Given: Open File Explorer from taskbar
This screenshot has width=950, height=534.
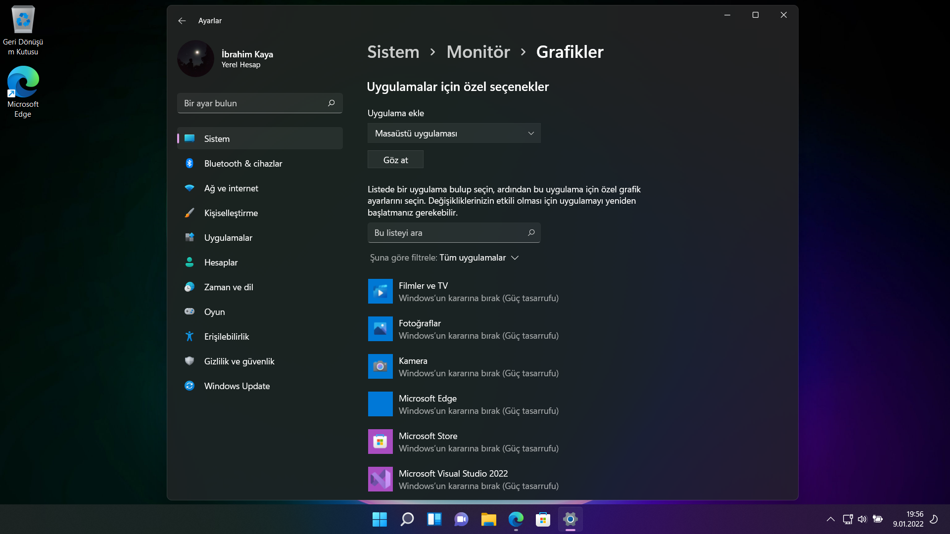Looking at the screenshot, I should pyautogui.click(x=488, y=519).
